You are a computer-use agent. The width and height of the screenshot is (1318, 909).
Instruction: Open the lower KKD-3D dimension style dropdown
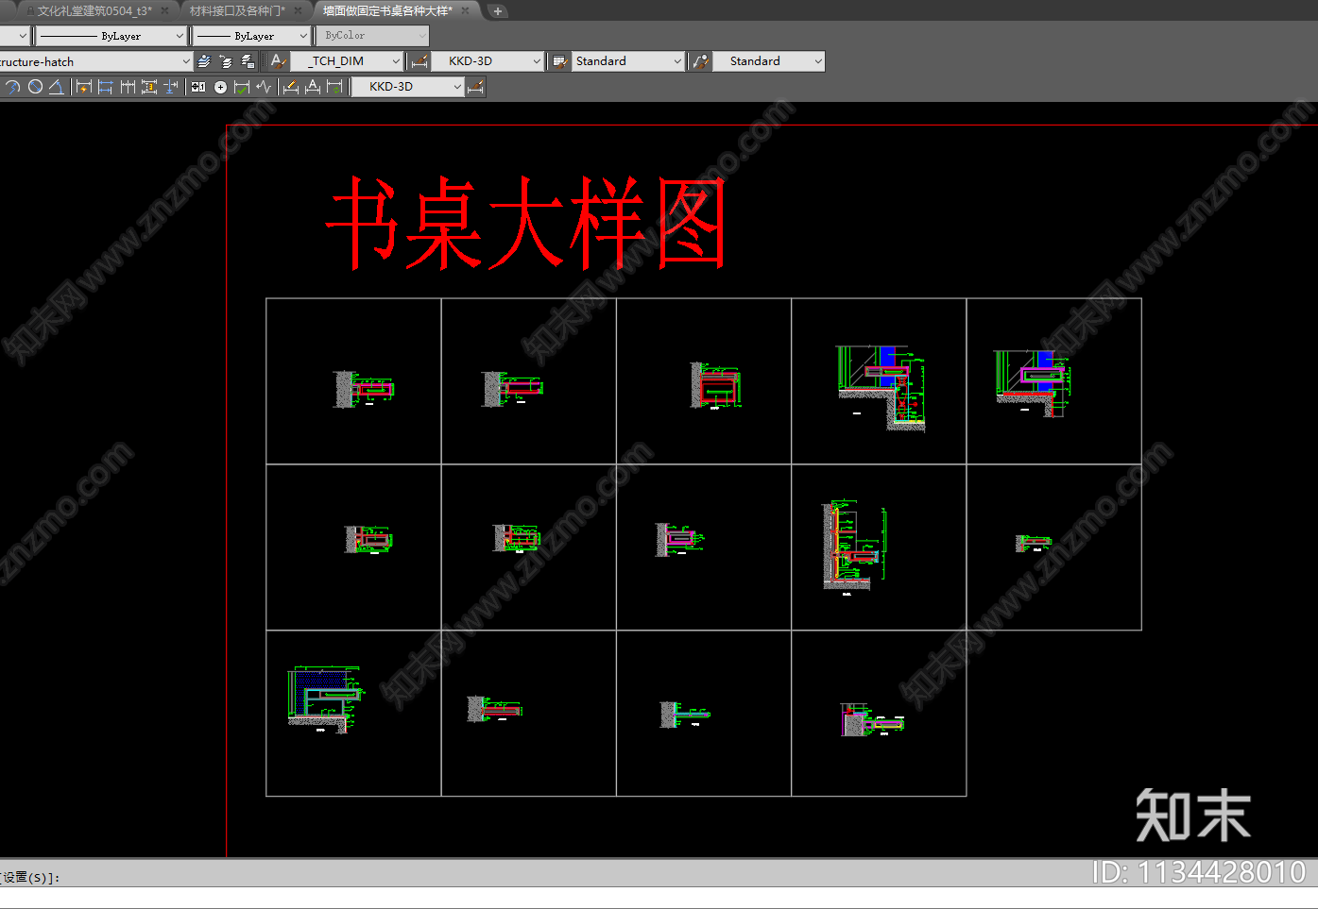(x=408, y=87)
